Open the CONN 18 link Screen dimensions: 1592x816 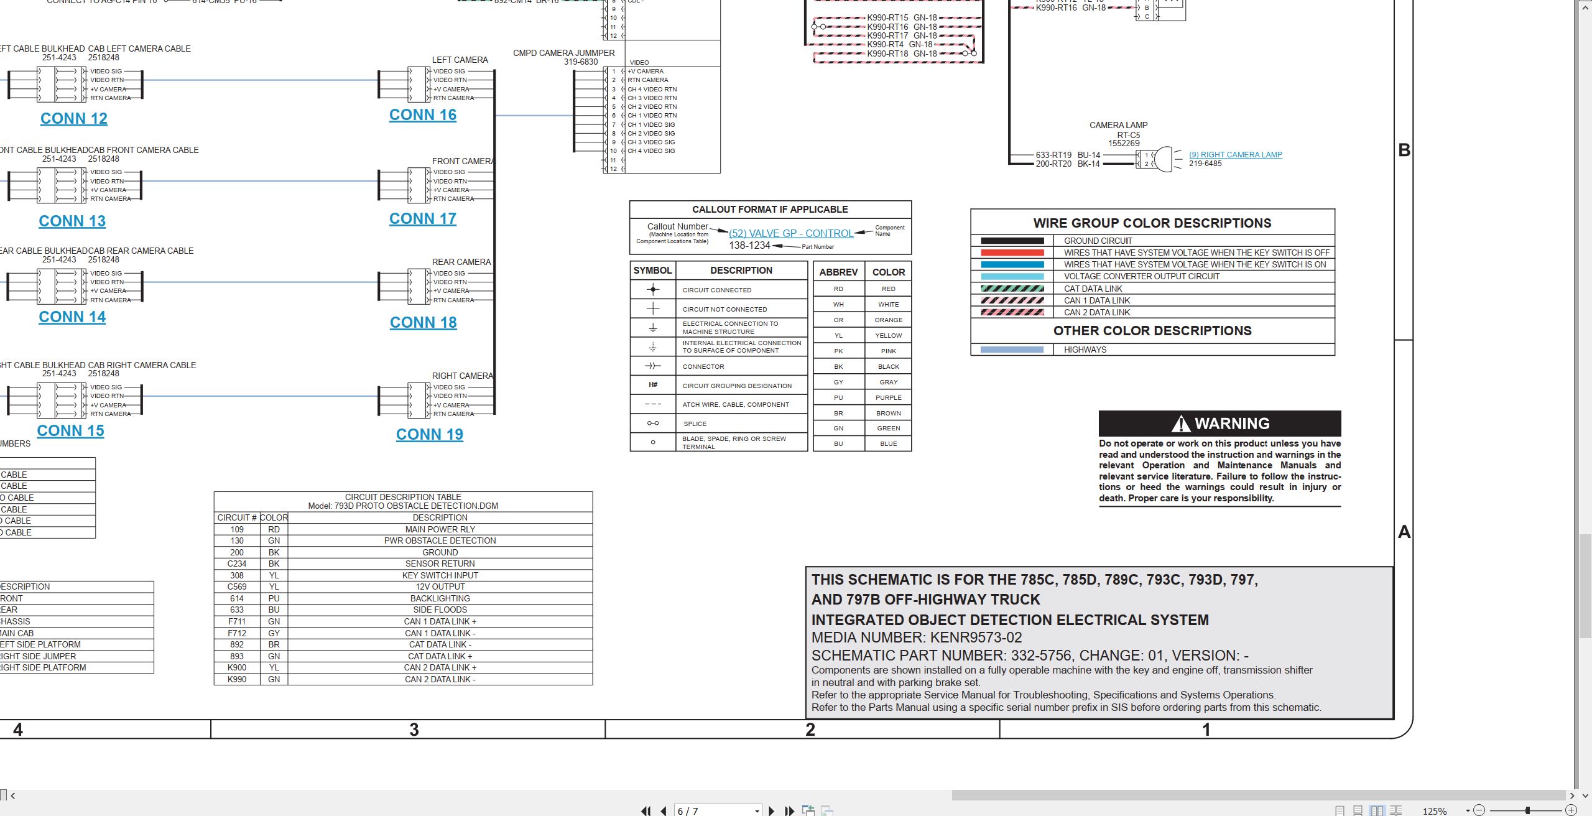click(x=423, y=322)
